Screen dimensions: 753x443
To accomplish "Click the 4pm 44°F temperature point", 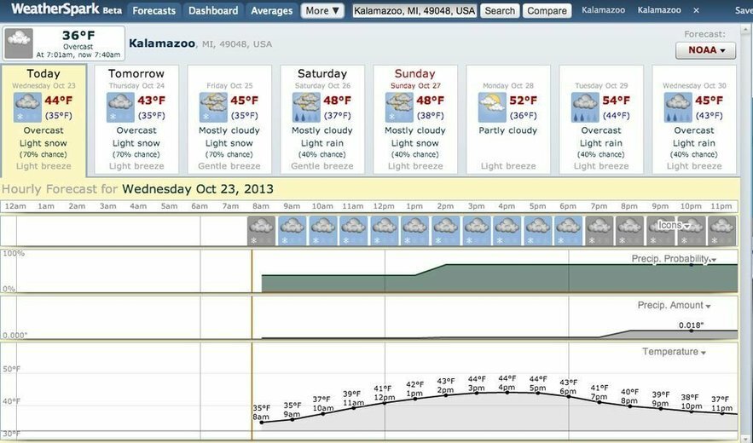I will (507, 393).
